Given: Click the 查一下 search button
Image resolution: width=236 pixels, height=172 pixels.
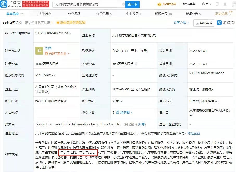Looking at the screenshot, I should pos(132,4).
